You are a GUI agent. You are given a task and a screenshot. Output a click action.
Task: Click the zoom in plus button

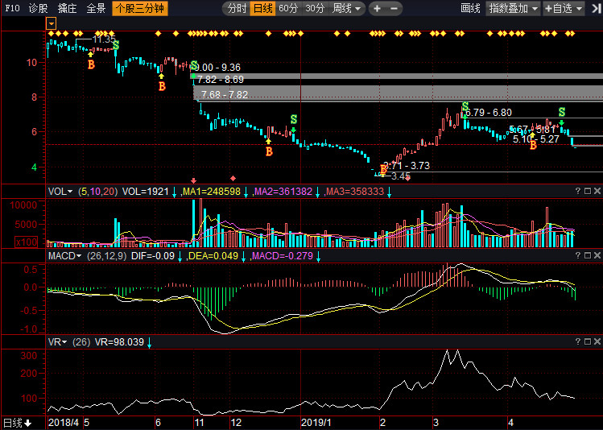377,8
